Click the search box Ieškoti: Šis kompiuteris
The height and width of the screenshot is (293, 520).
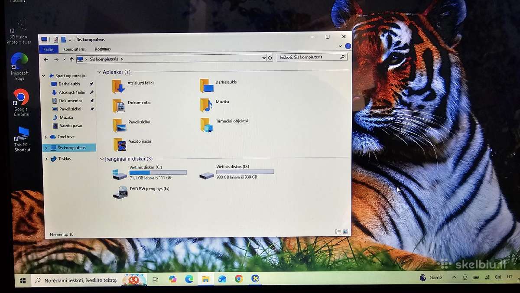click(x=312, y=57)
